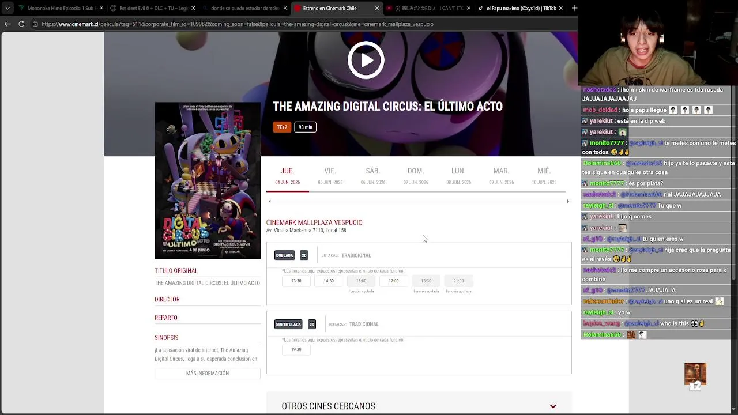Image resolution: width=738 pixels, height=415 pixels.
Task: Open the DIRECTOR section
Action: click(x=167, y=299)
